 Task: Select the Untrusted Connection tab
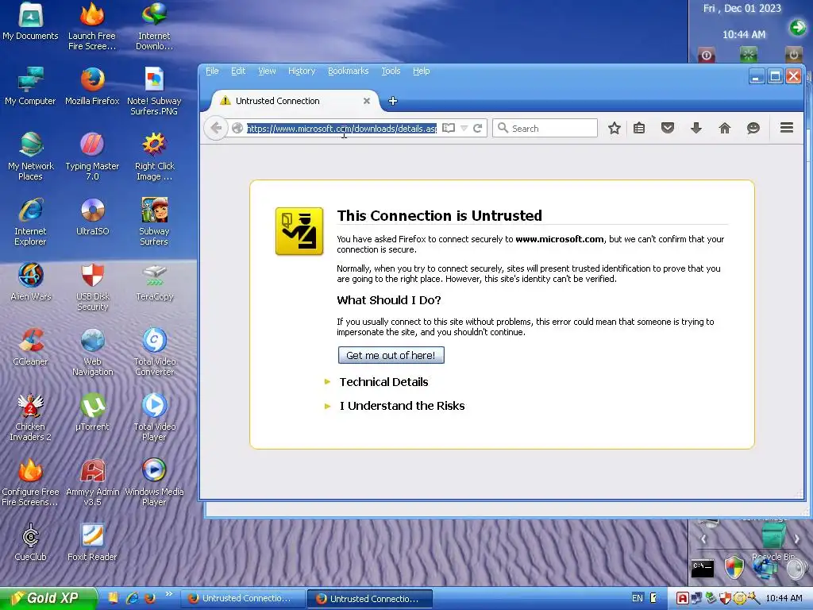click(294, 101)
